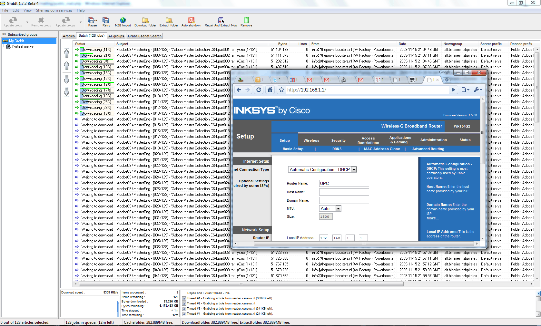The height and width of the screenshot is (326, 541).
Task: Open the Wireless tab on router page
Action: [x=311, y=140]
